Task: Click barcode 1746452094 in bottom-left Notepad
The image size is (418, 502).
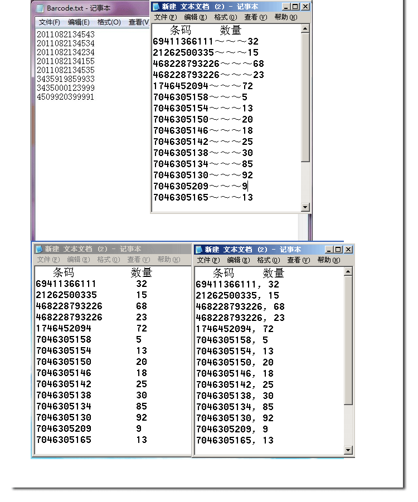Action: [x=64, y=328]
